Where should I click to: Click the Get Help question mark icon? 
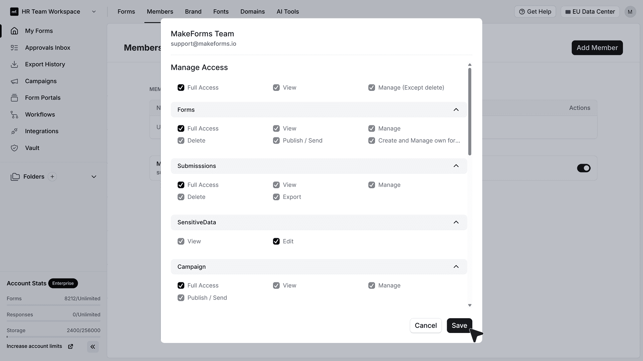coord(522,12)
